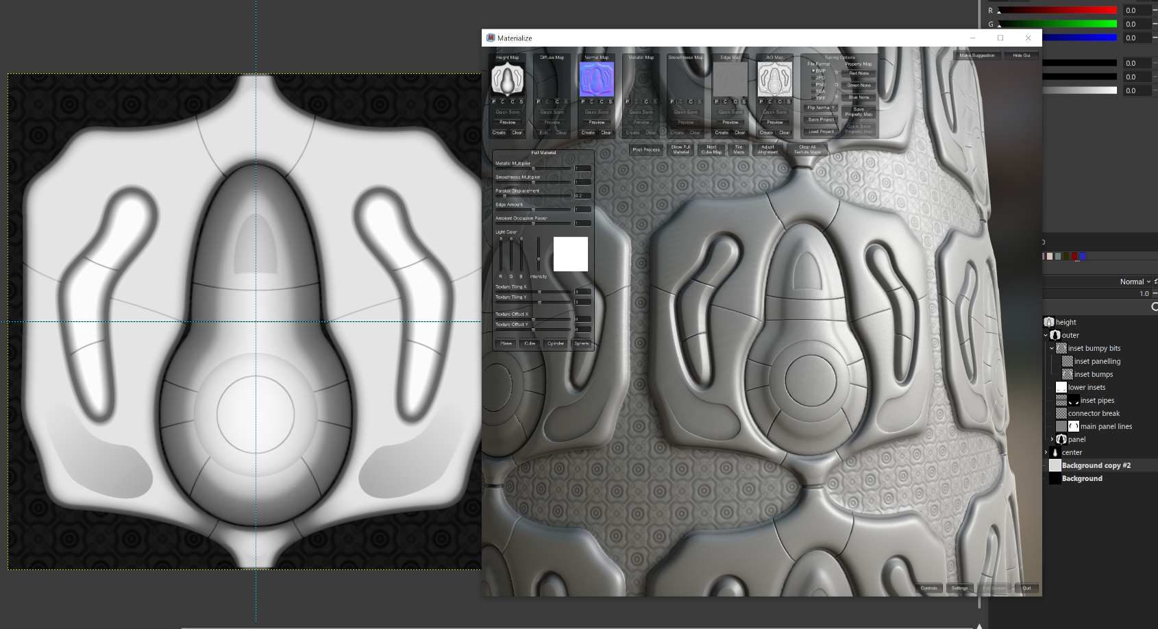Click Create under Height Map
Screen dimensions: 1158x629
click(x=499, y=133)
